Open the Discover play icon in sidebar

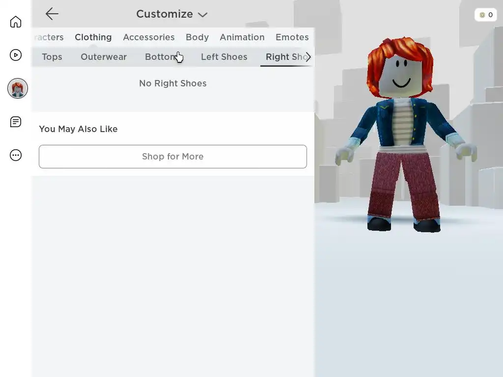pyautogui.click(x=15, y=55)
